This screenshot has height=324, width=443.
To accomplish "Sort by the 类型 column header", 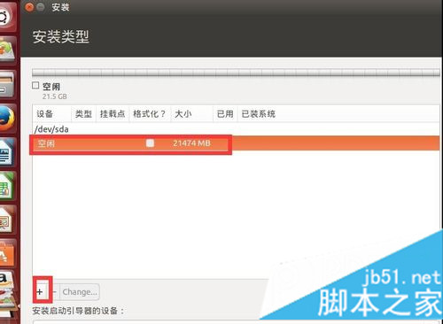I will (83, 114).
